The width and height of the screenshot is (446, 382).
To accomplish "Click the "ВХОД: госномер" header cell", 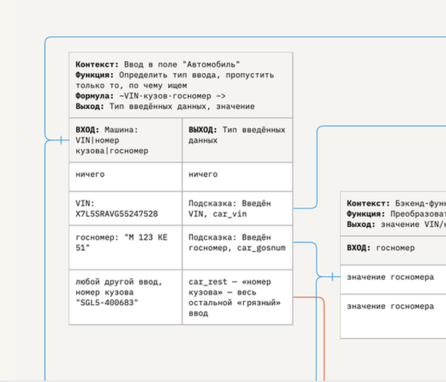I will pos(393,248).
